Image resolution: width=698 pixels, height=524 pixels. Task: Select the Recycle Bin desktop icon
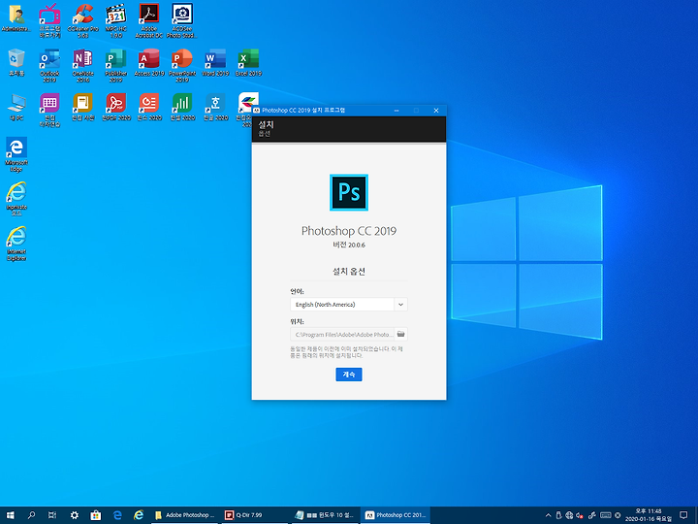[x=16, y=62]
